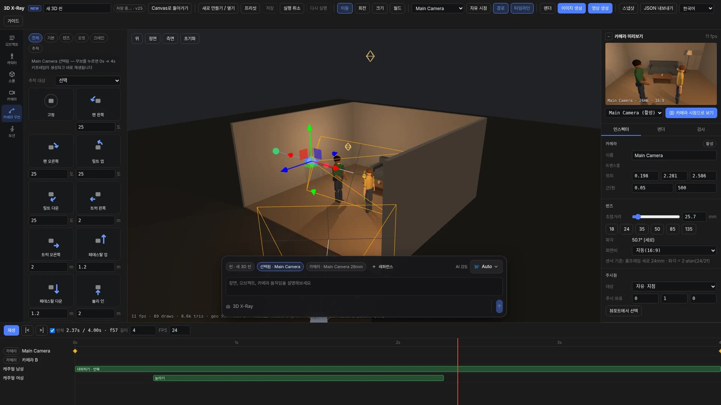Choose the 페데스탈 업 camera move
This screenshot has height=405, width=721.
click(98, 244)
